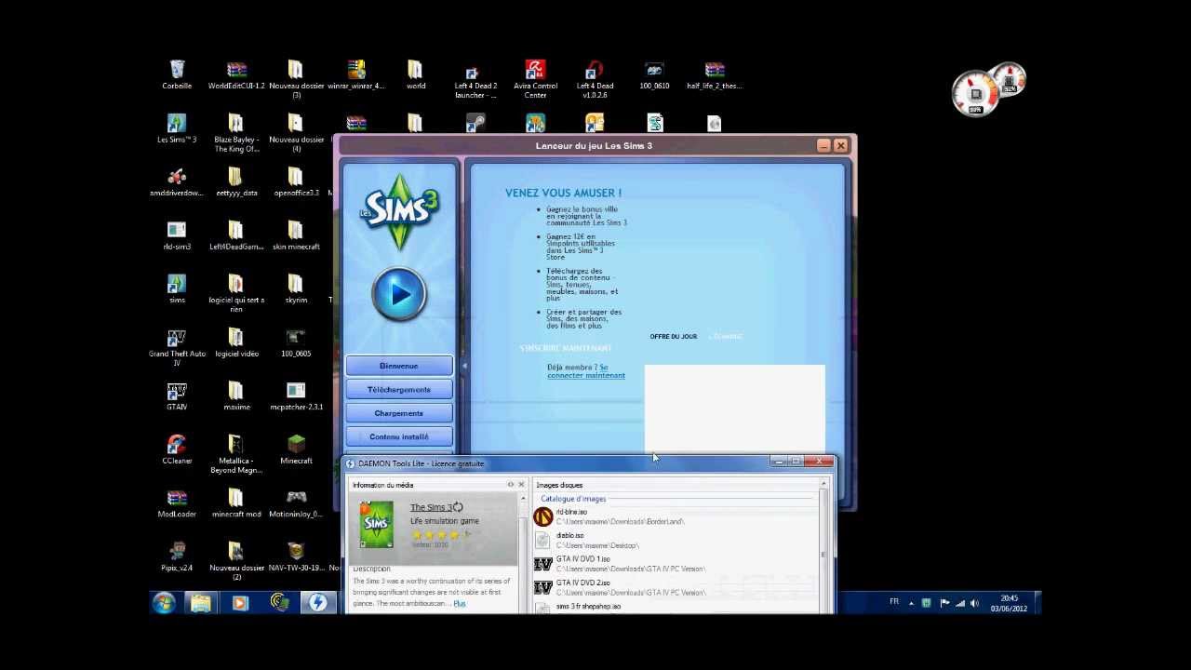Select the ModLoader archive icon
1191x670 pixels.
pyautogui.click(x=177, y=503)
